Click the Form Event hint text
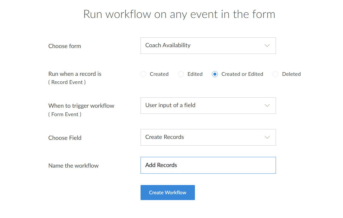The image size is (343, 218). (65, 114)
